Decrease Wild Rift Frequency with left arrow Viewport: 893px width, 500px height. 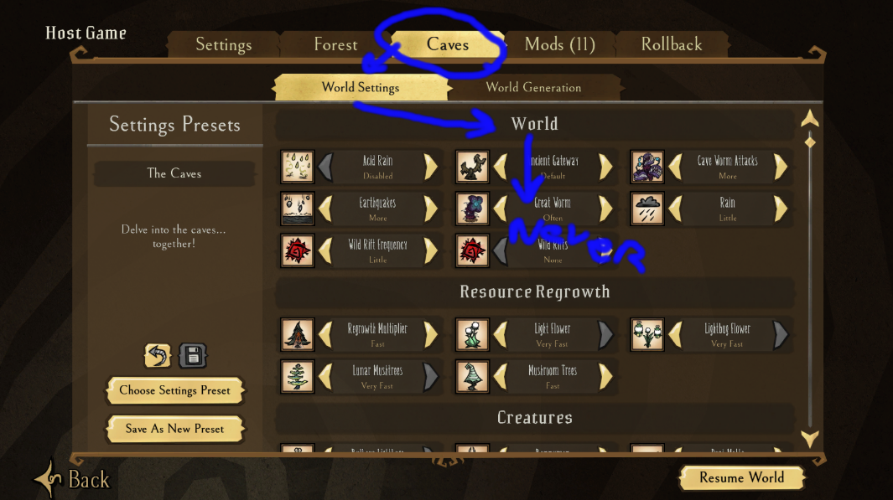click(x=325, y=251)
